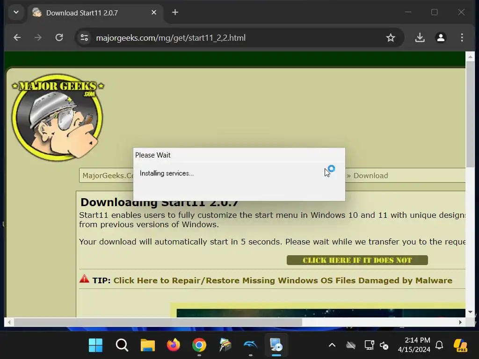
Task: Go back to the previous page
Action: coord(17,37)
